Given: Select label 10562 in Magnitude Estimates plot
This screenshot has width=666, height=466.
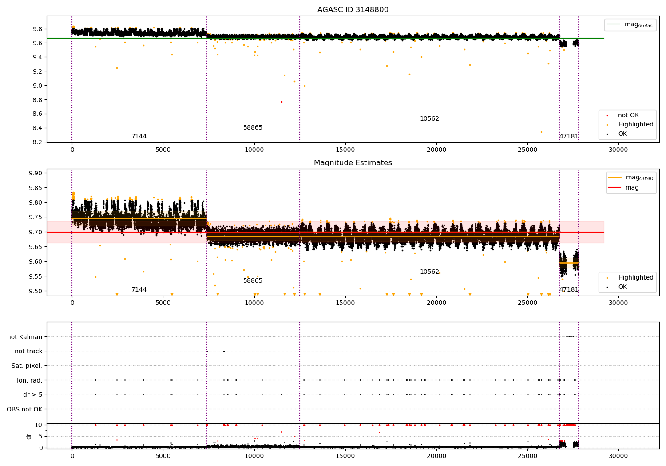Looking at the screenshot, I should (x=429, y=272).
